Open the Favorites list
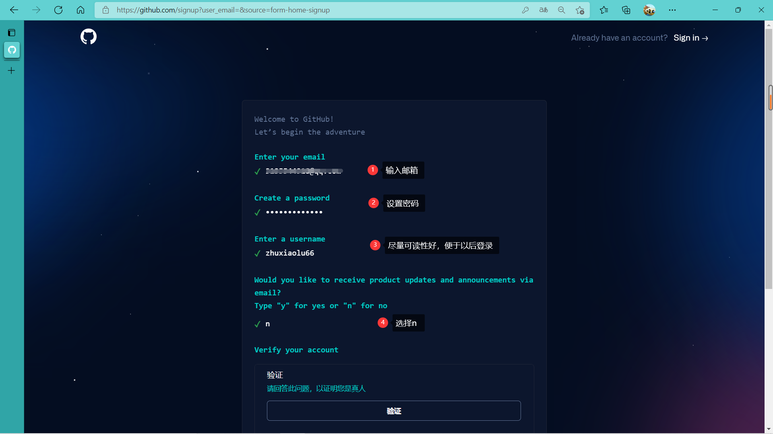The width and height of the screenshot is (773, 434). click(604, 10)
